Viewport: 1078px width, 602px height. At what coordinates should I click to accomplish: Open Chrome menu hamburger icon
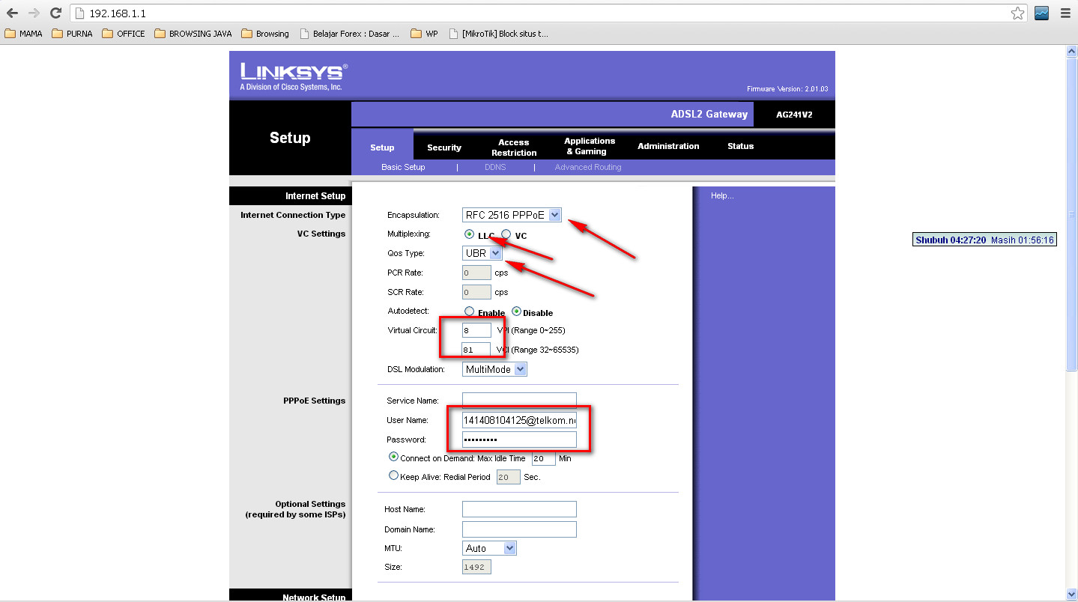tap(1065, 13)
